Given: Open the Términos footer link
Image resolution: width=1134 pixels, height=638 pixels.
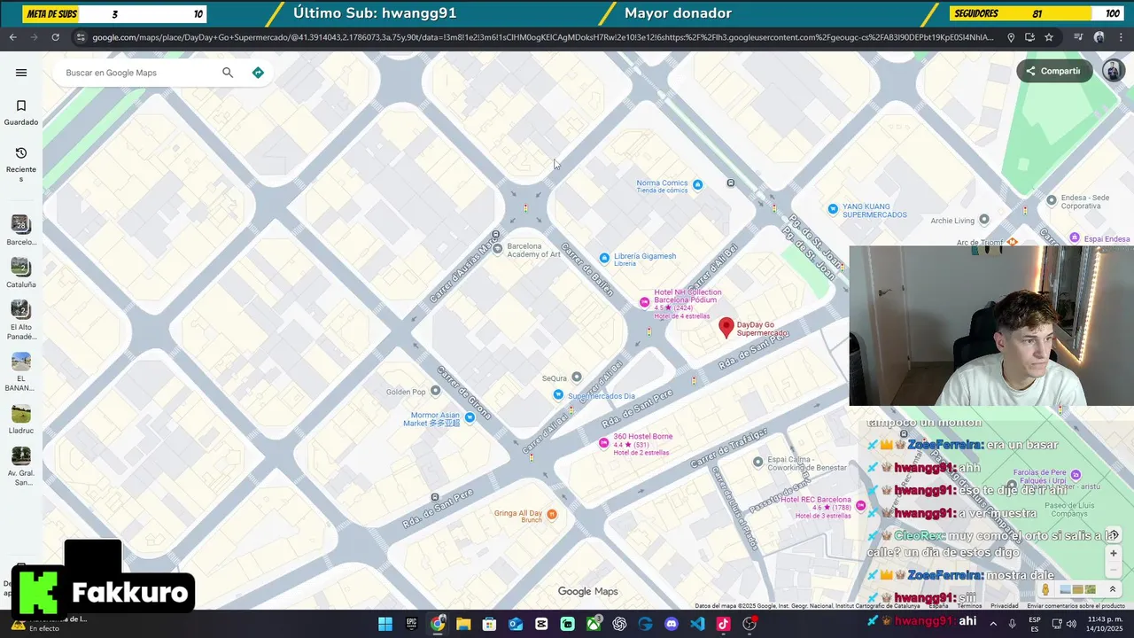Looking at the screenshot, I should [969, 606].
